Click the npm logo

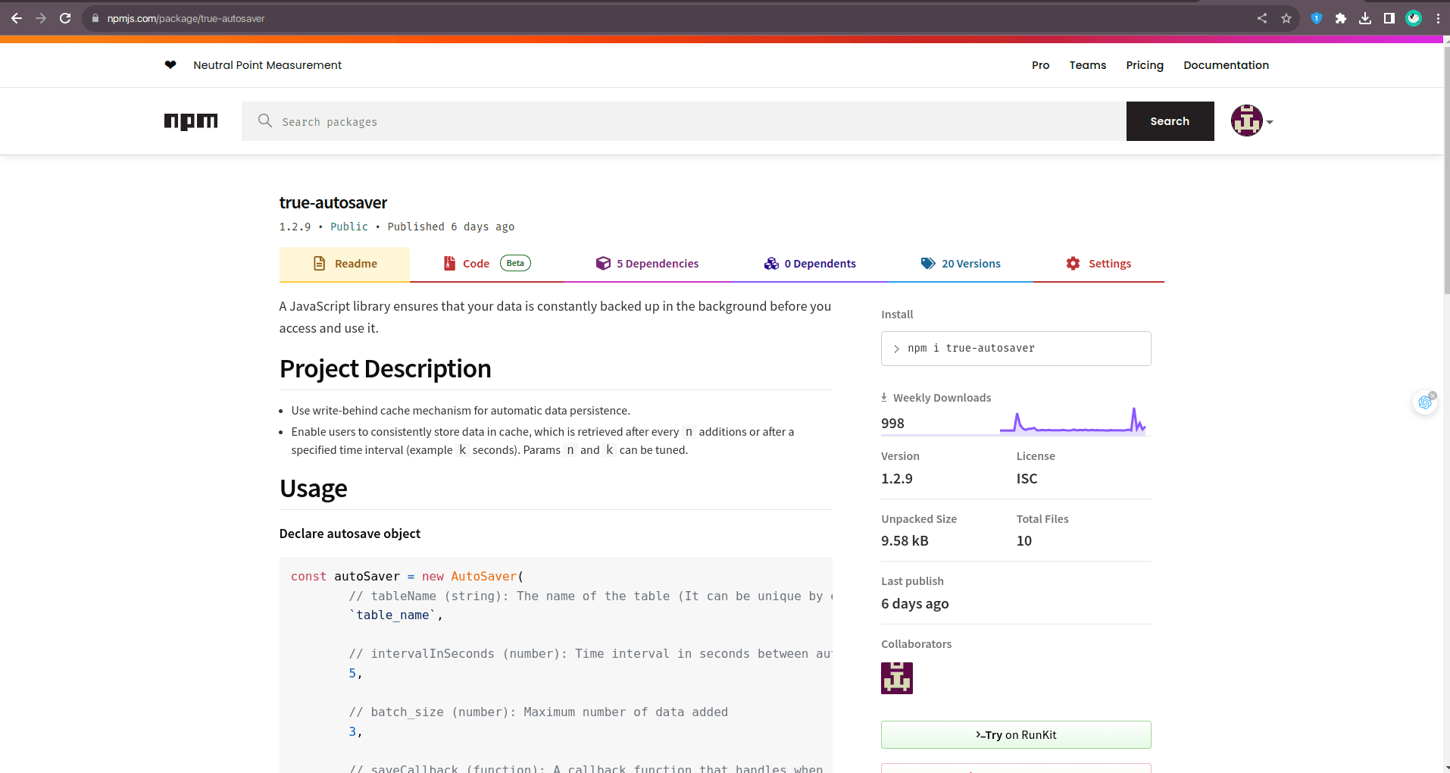pyautogui.click(x=191, y=121)
